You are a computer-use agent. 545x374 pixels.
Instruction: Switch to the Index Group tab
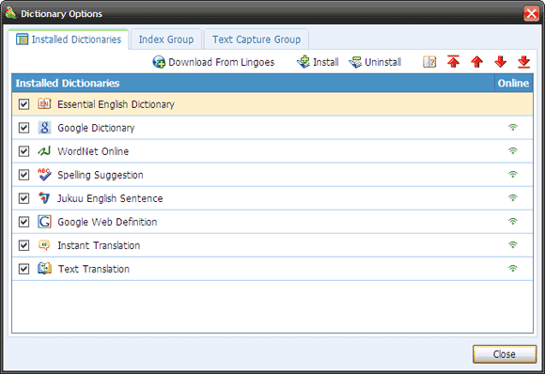[166, 39]
